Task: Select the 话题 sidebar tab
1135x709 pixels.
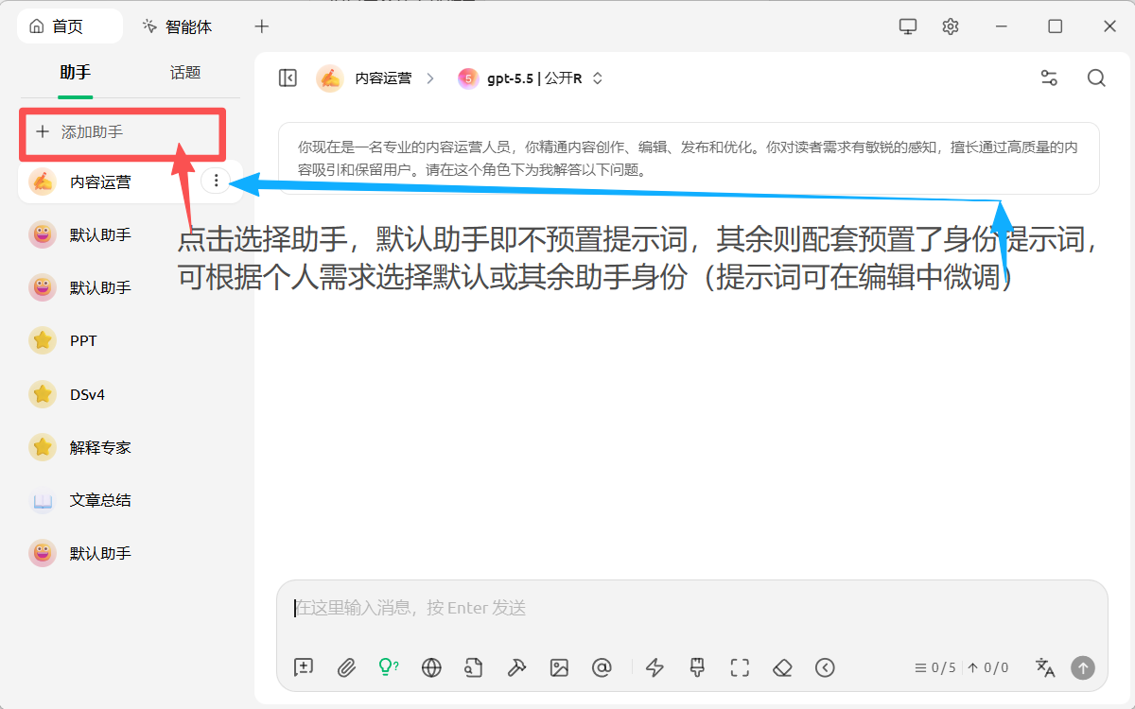Action: click(185, 73)
